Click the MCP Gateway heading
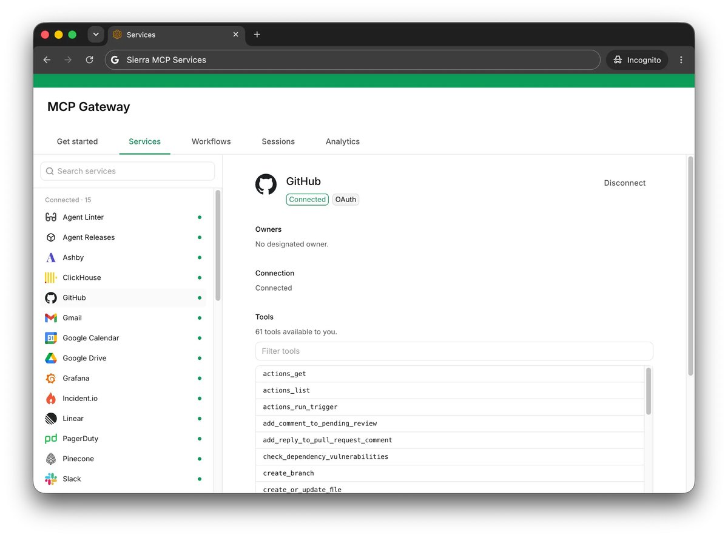728x537 pixels. pos(89,107)
